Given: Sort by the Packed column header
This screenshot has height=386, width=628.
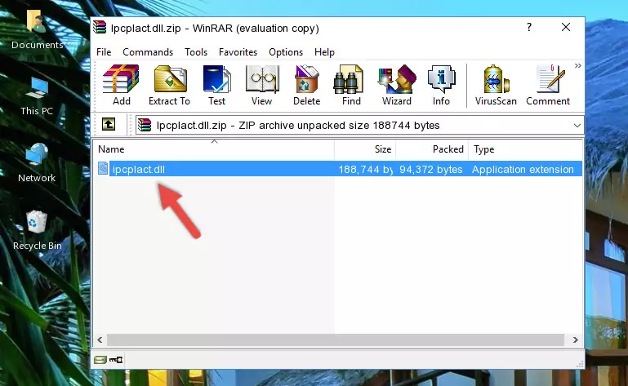Looking at the screenshot, I should tap(432, 149).
